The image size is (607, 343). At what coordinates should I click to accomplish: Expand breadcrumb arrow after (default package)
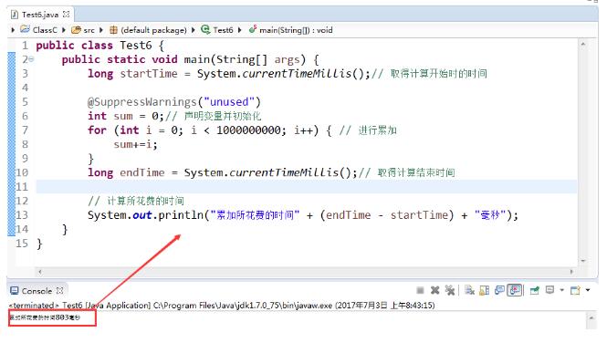click(194, 30)
